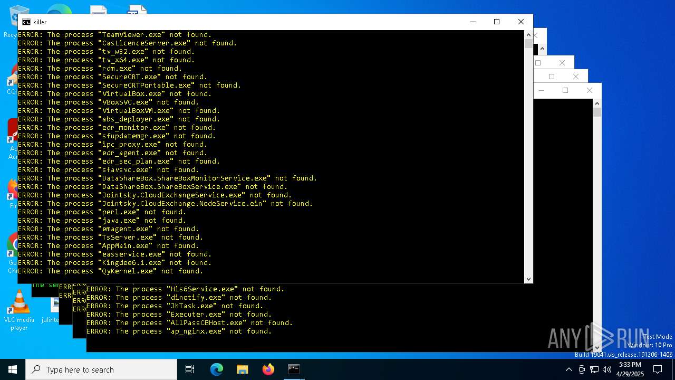Close the killer console window
Image resolution: width=675 pixels, height=380 pixels.
[521, 22]
